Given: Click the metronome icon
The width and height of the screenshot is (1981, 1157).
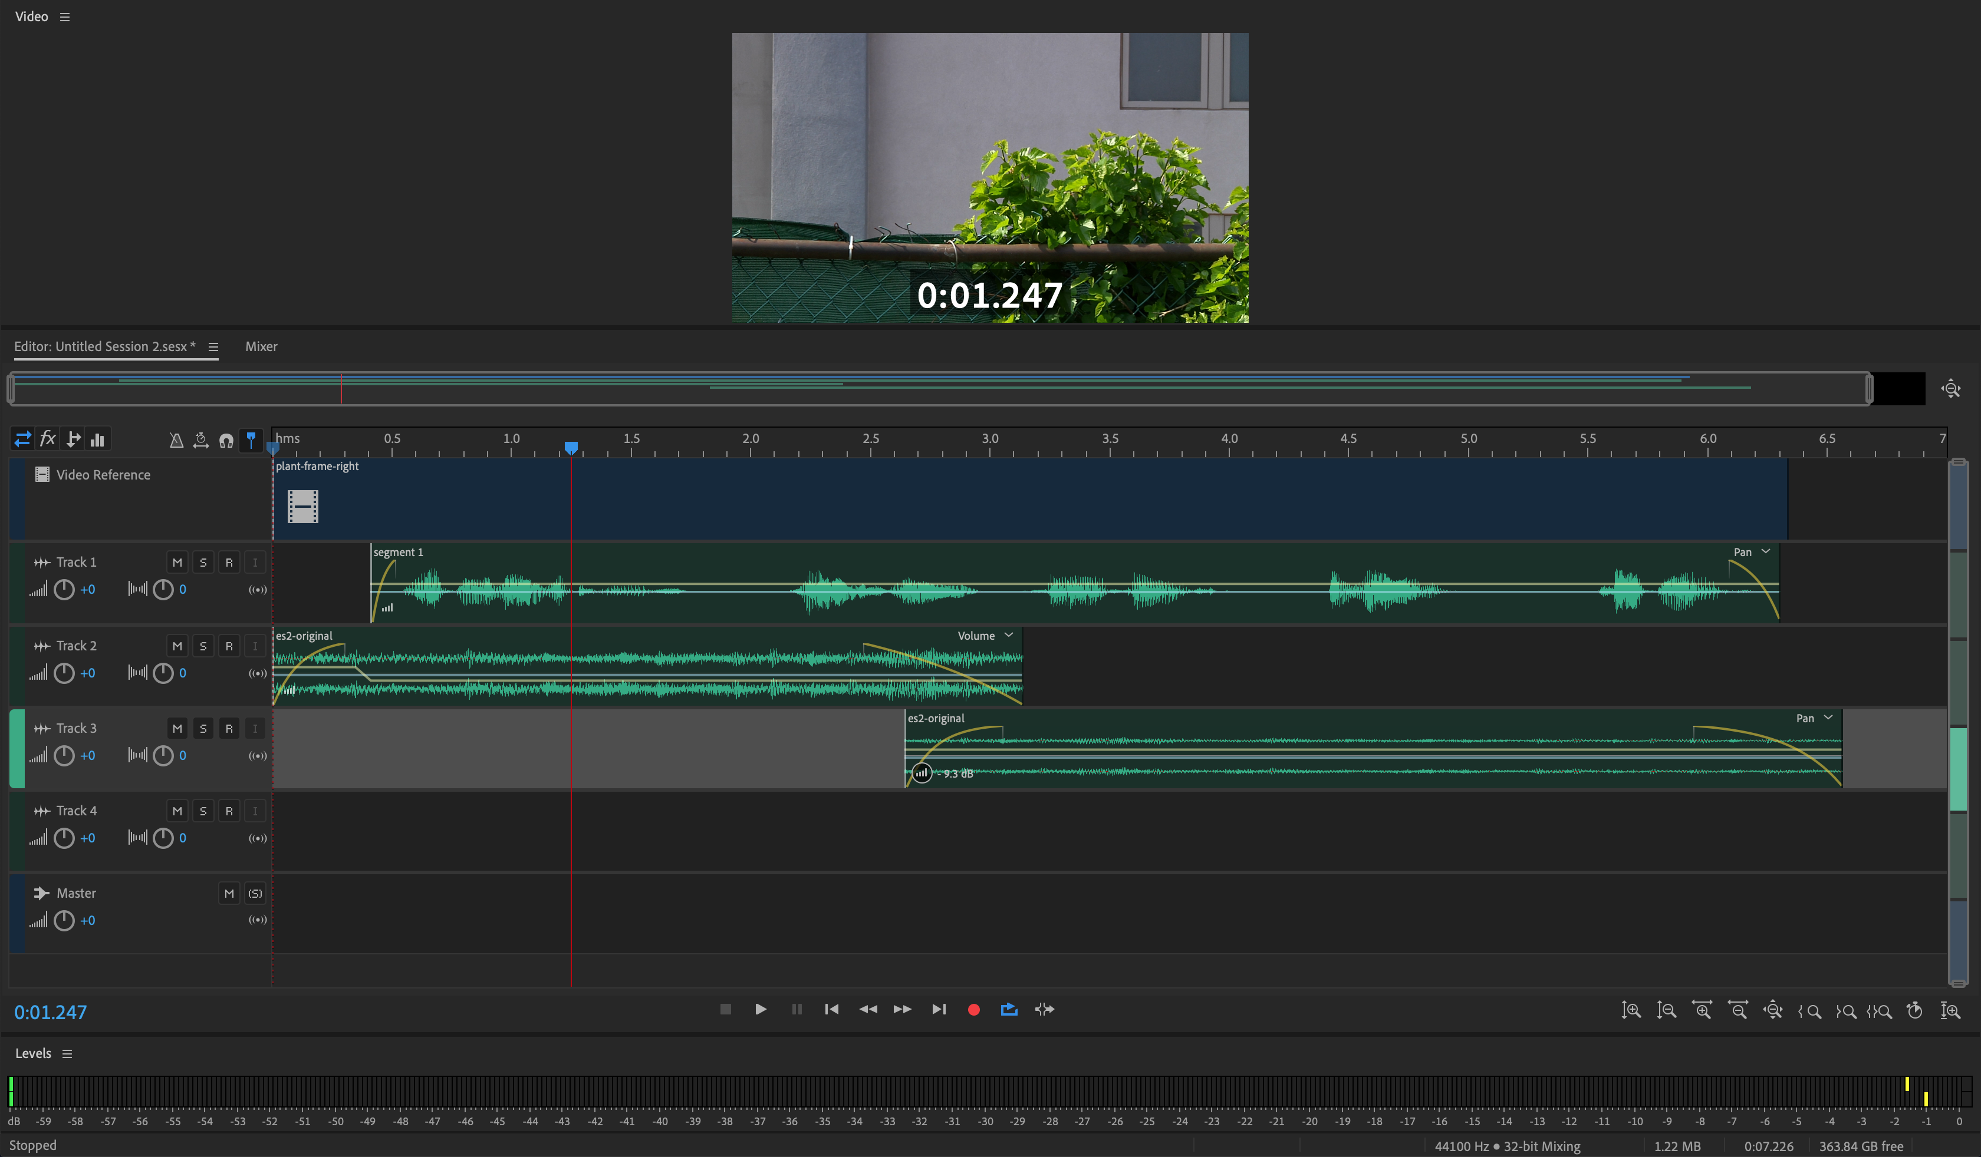Looking at the screenshot, I should [x=176, y=440].
